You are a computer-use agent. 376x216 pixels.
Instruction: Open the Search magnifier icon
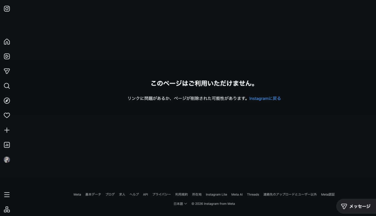point(7,86)
